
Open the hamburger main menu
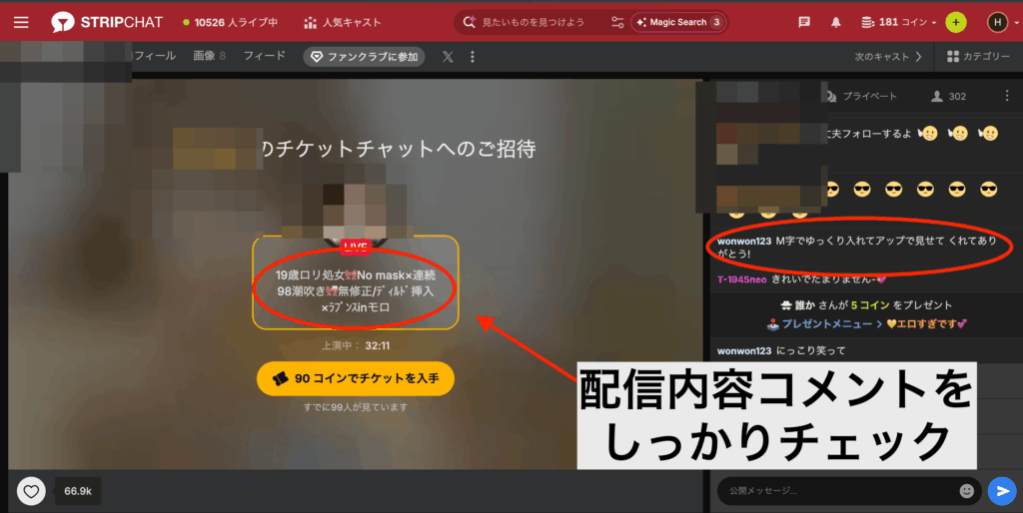(21, 22)
